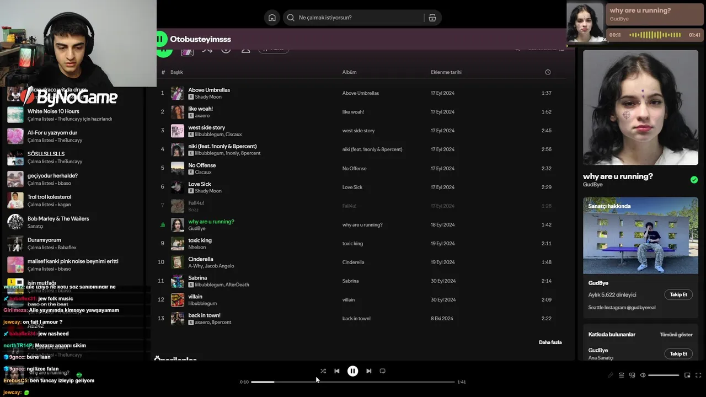Pause playlist using green Otobusteyimsss header button

click(x=161, y=39)
